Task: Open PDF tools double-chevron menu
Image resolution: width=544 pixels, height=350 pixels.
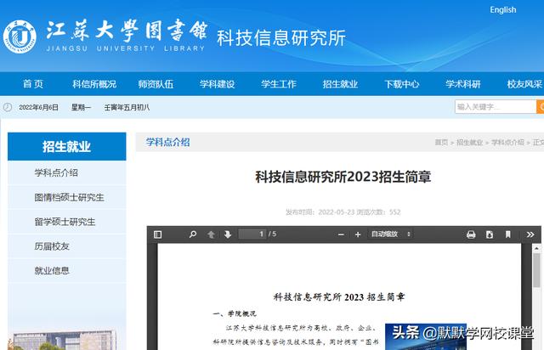Action: [x=530, y=234]
